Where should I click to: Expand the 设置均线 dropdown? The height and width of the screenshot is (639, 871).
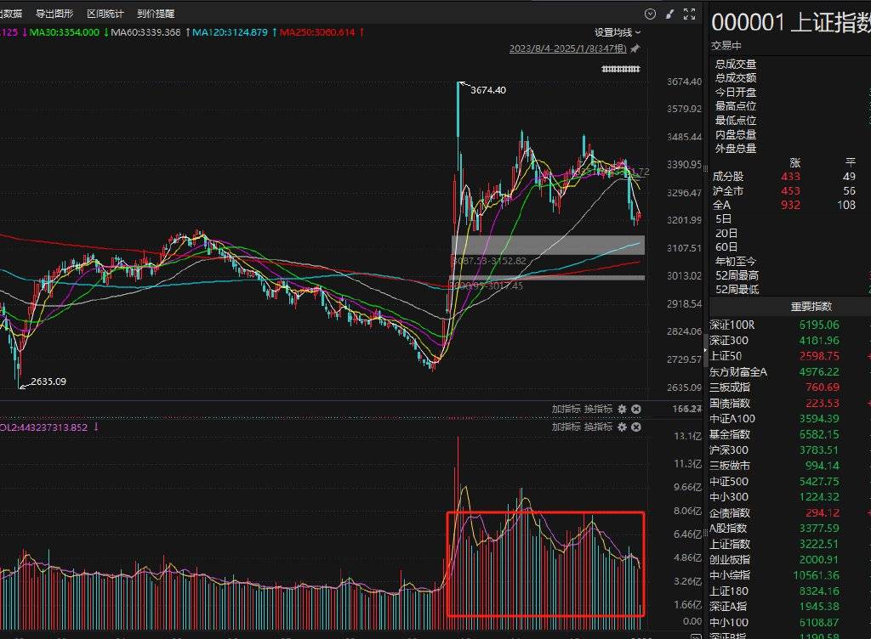click(x=618, y=32)
